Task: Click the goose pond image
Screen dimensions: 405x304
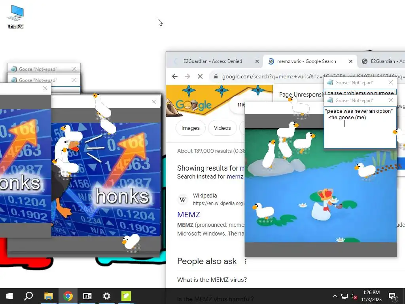Action: 320,185
